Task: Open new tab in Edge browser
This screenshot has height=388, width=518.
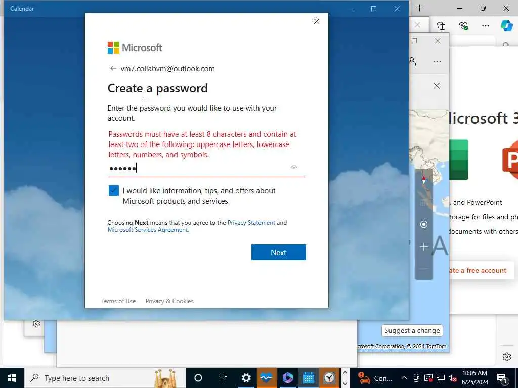Action: tap(419, 8)
